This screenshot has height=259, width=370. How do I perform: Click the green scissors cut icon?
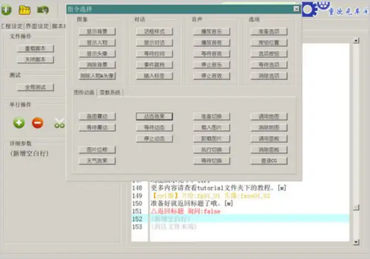point(59,123)
